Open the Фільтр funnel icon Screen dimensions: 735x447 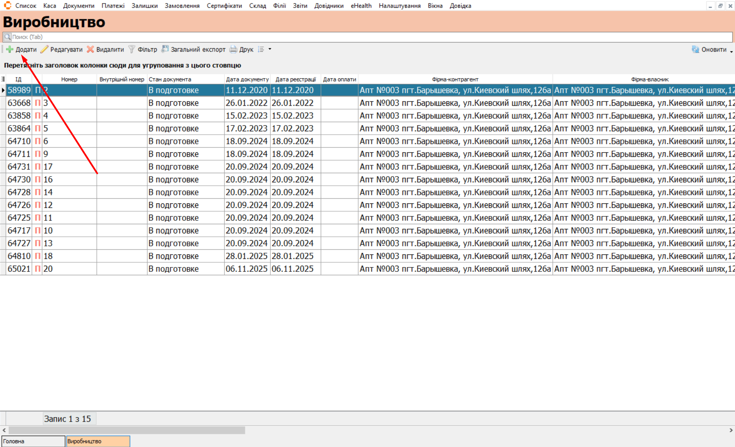coord(131,49)
